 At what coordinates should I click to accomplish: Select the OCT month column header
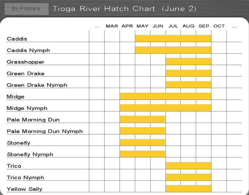(x=219, y=26)
